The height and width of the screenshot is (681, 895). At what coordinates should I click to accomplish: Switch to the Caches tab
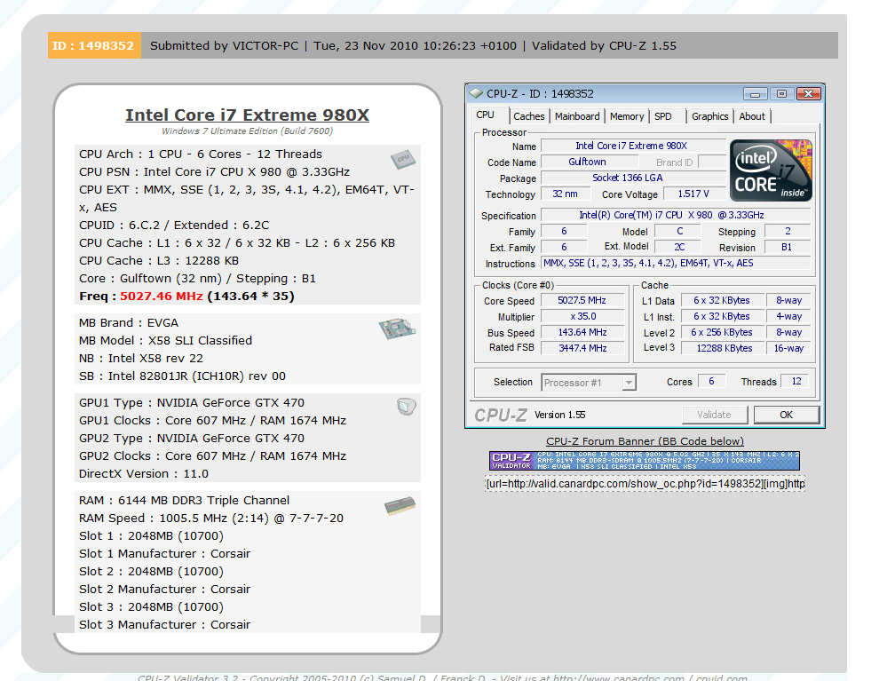click(529, 116)
